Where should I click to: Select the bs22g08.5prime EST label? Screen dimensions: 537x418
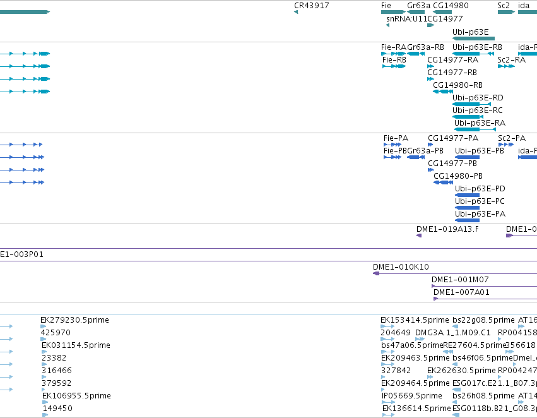pyautogui.click(x=483, y=320)
